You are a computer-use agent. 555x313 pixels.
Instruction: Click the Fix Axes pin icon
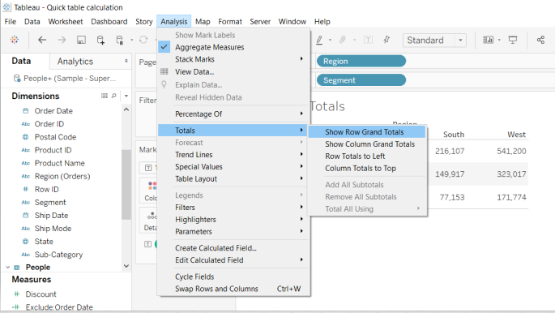[386, 40]
